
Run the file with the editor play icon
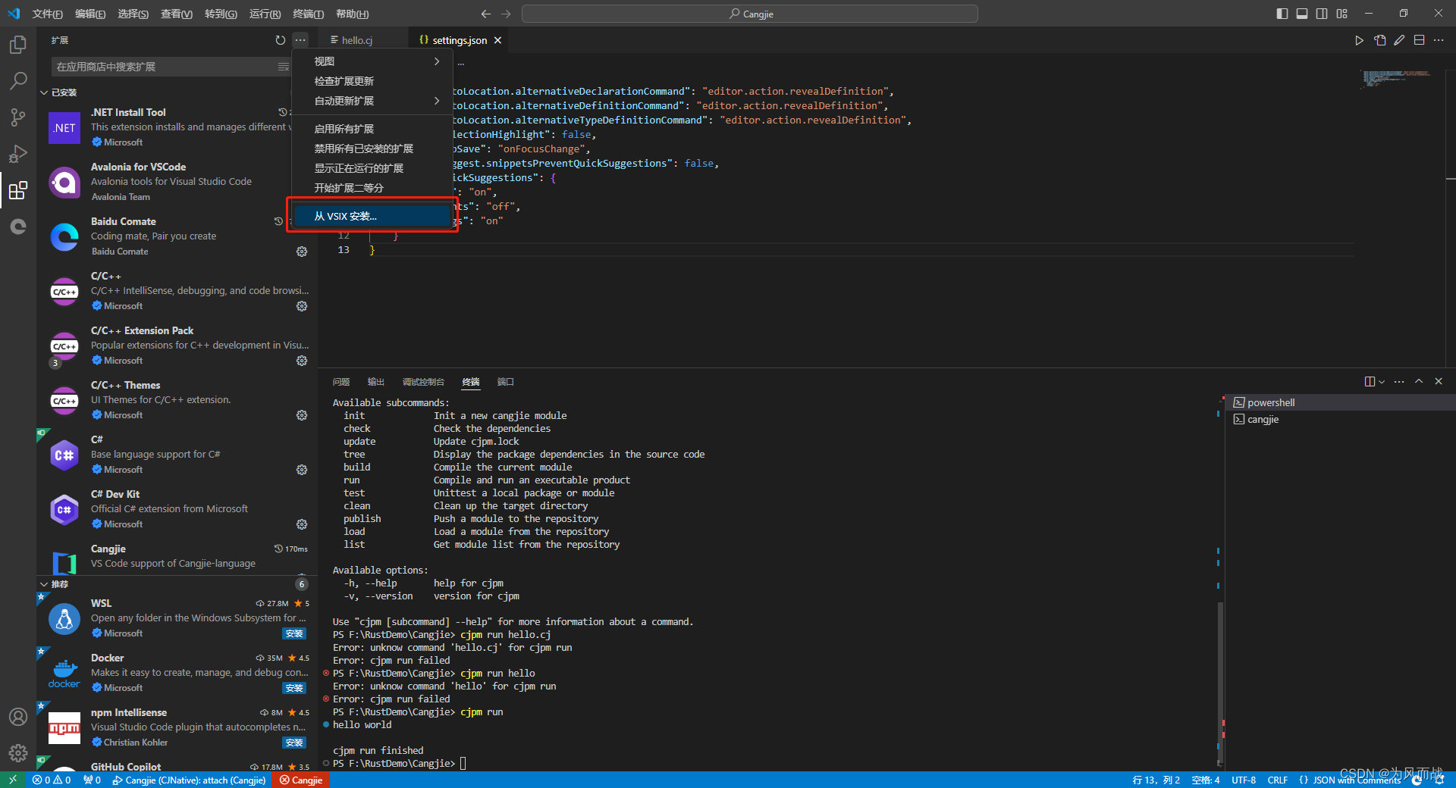tap(1359, 40)
